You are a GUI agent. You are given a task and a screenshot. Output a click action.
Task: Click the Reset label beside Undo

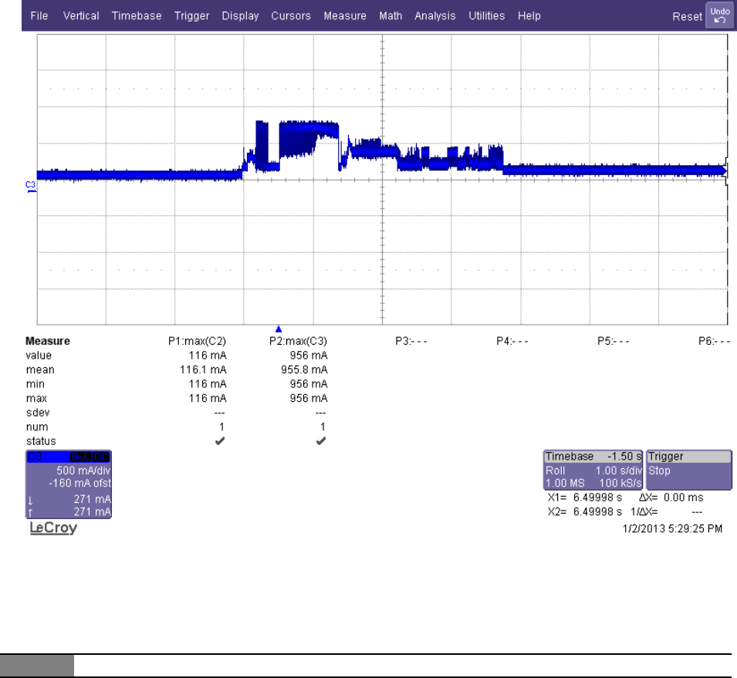[x=687, y=16]
